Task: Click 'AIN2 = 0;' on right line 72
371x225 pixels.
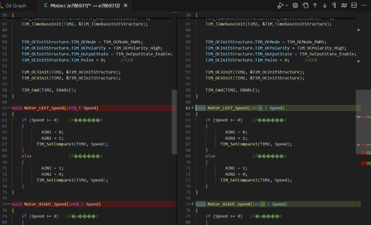Action: (x=236, y=174)
